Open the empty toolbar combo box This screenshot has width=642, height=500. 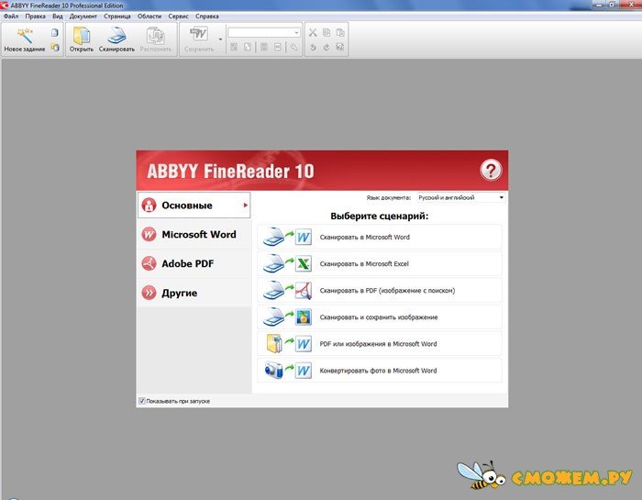(264, 32)
